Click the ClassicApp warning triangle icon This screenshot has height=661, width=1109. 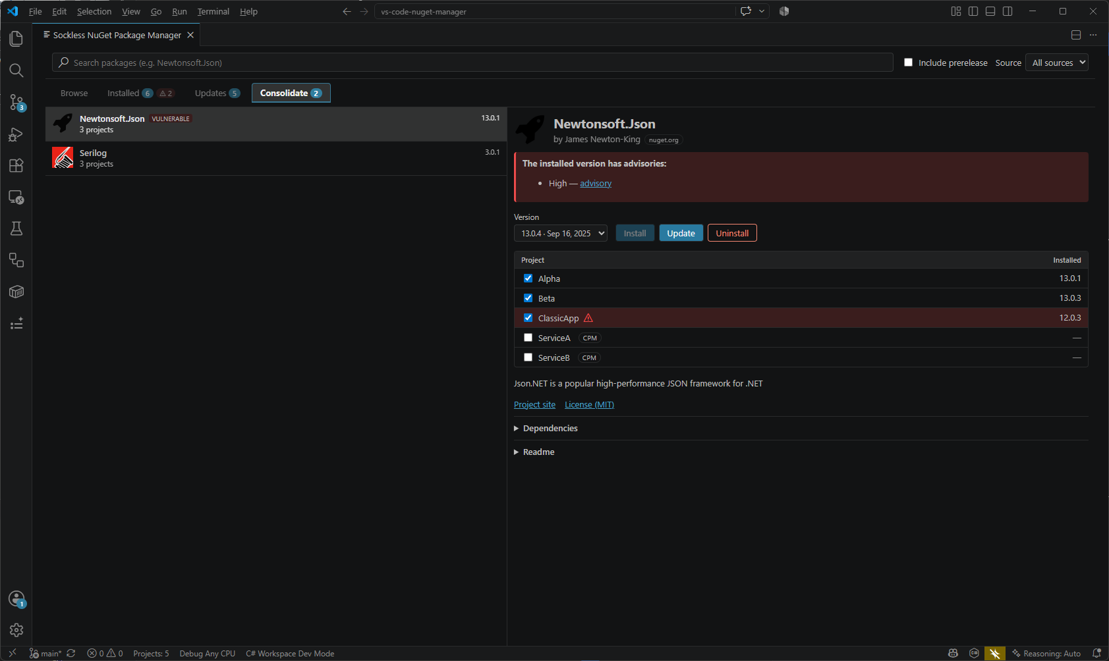[x=588, y=318]
